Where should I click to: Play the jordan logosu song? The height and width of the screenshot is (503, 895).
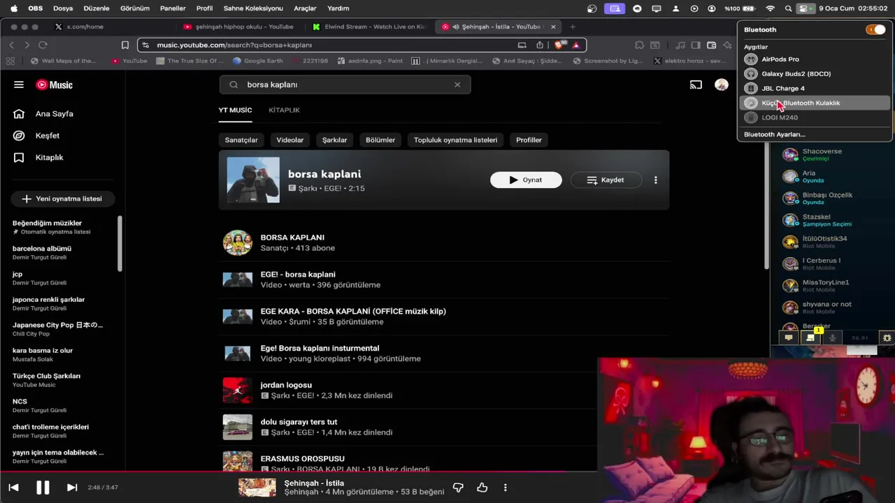[x=237, y=391]
